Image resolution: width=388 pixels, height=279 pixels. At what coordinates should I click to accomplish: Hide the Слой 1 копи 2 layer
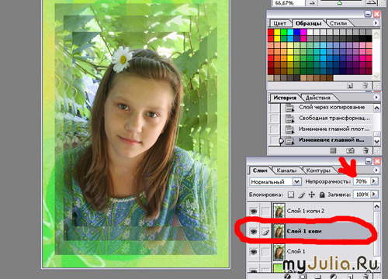[254, 211]
